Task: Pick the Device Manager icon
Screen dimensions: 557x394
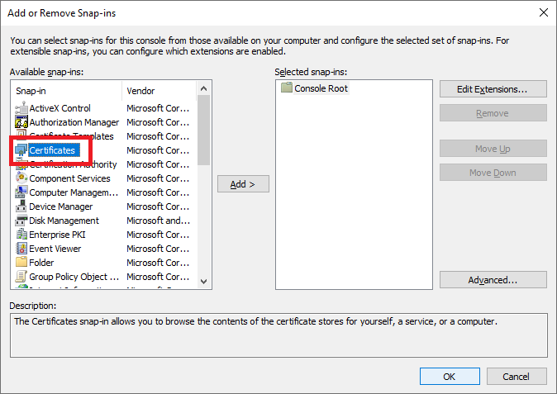Action: click(x=21, y=206)
